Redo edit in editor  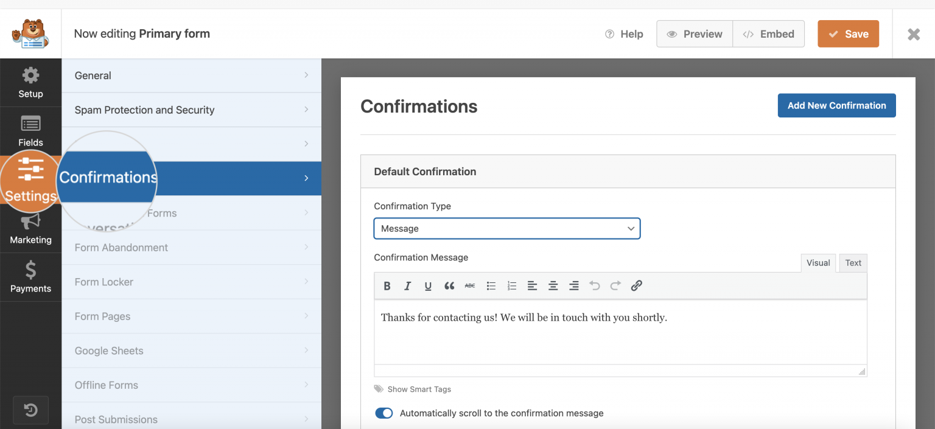coord(615,286)
